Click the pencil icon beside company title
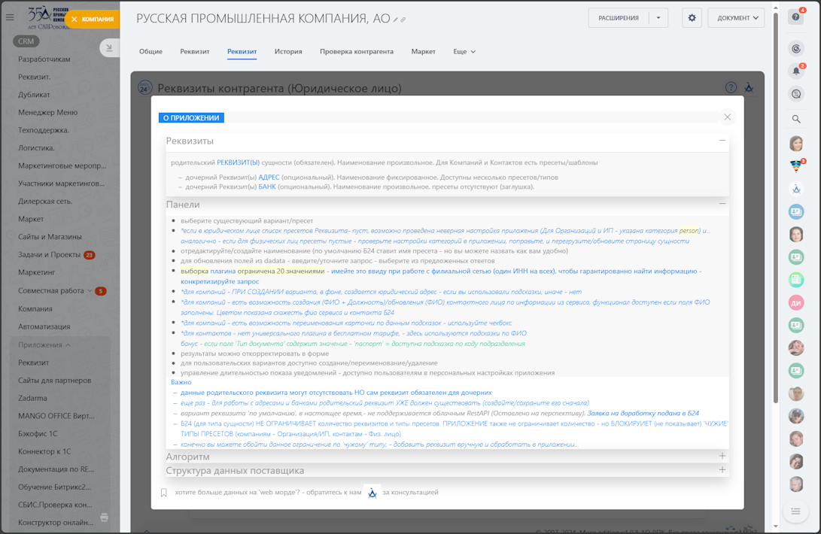 (396, 20)
